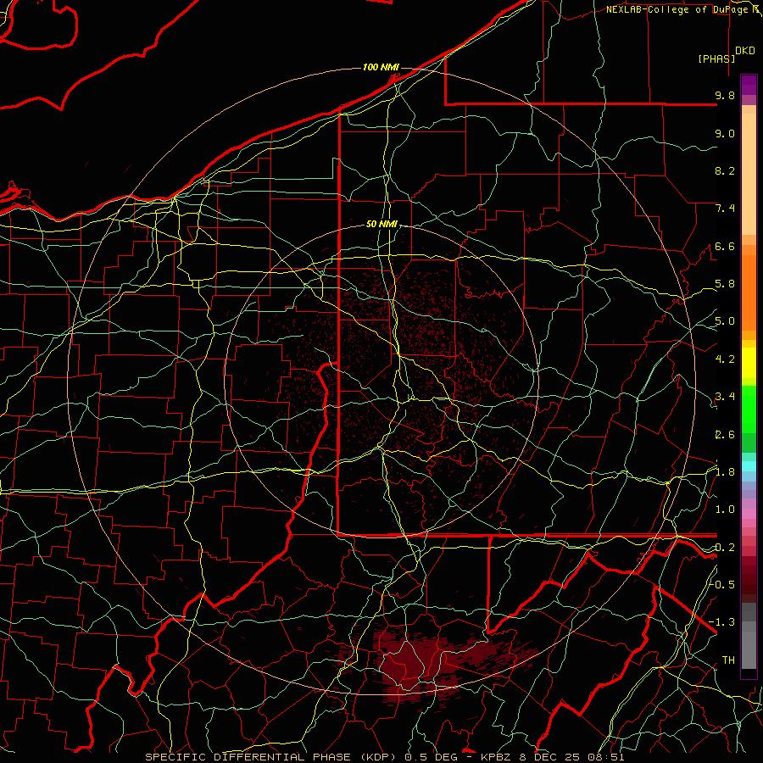The image size is (763, 763).
Task: Click the 5.0 scale value
Action: pos(725,321)
